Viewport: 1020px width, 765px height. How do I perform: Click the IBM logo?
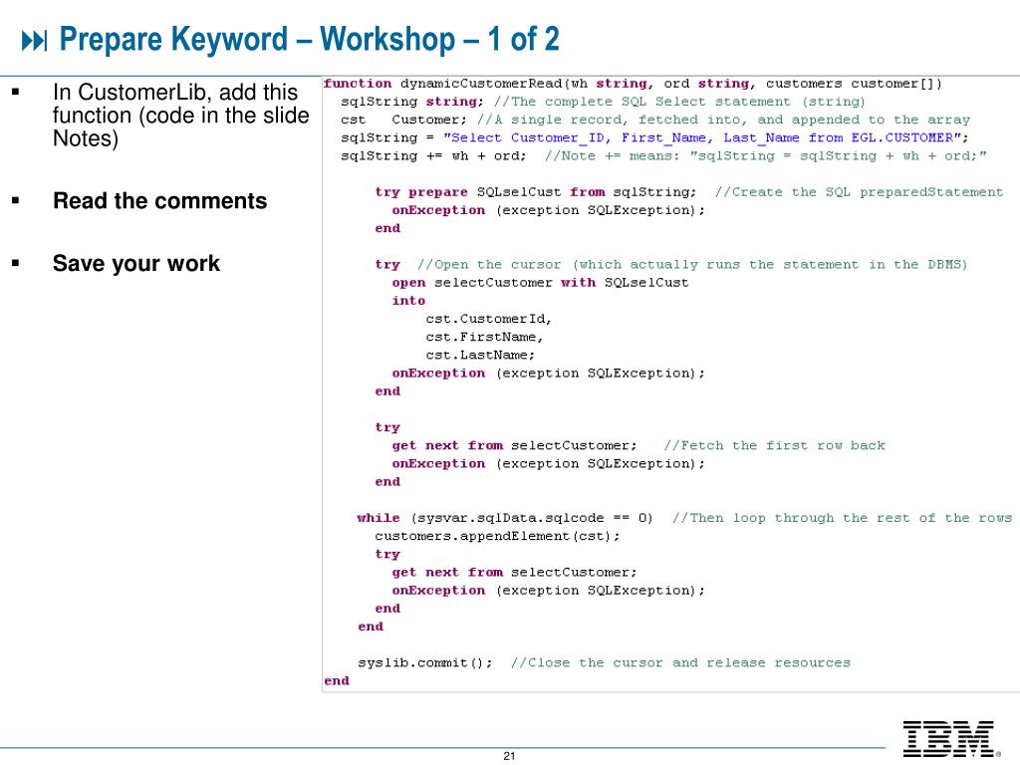click(x=949, y=739)
